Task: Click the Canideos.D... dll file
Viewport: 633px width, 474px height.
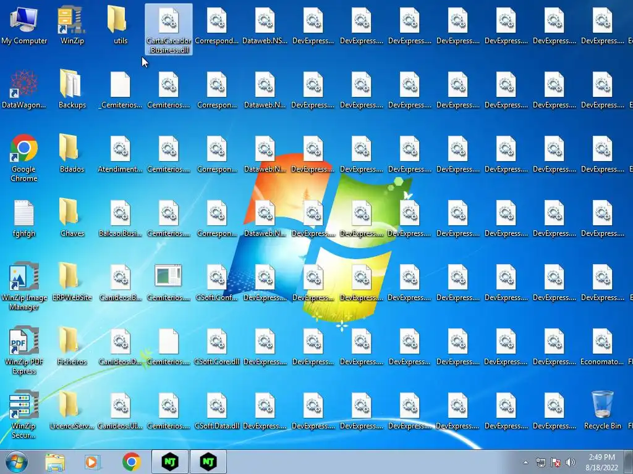Action: [121, 346]
